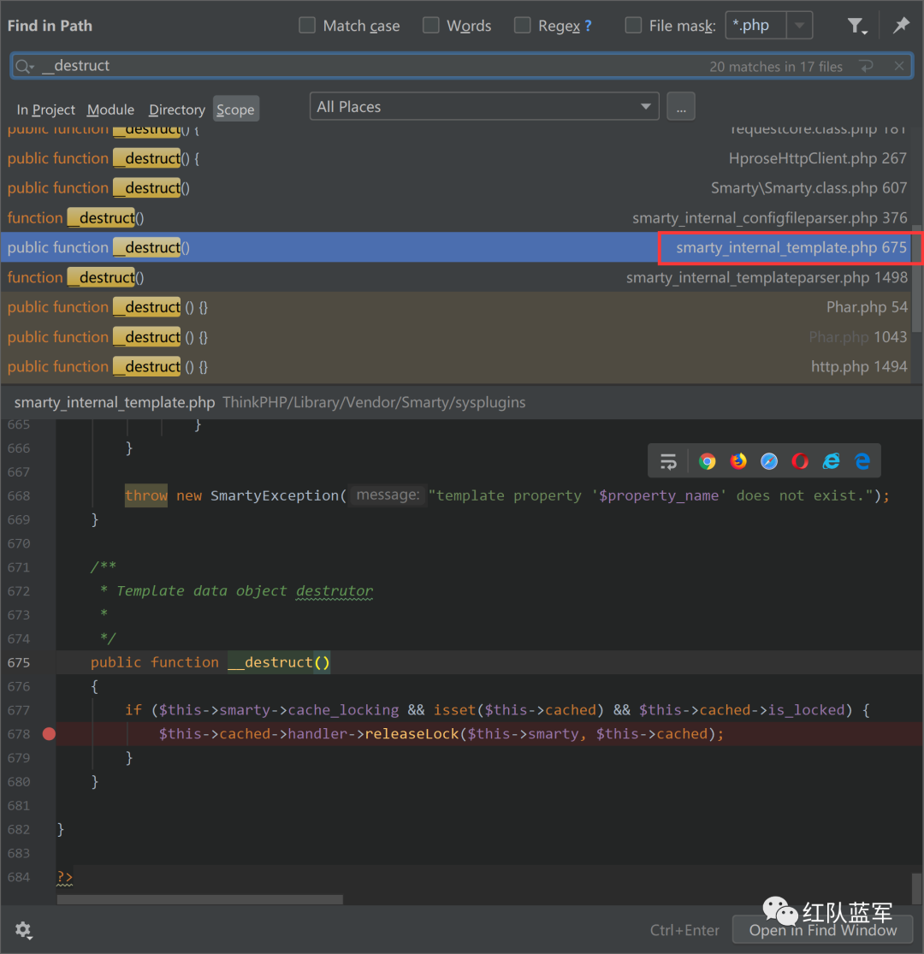This screenshot has width=924, height=954.
Task: Open preview in Opera browser
Action: point(800,462)
